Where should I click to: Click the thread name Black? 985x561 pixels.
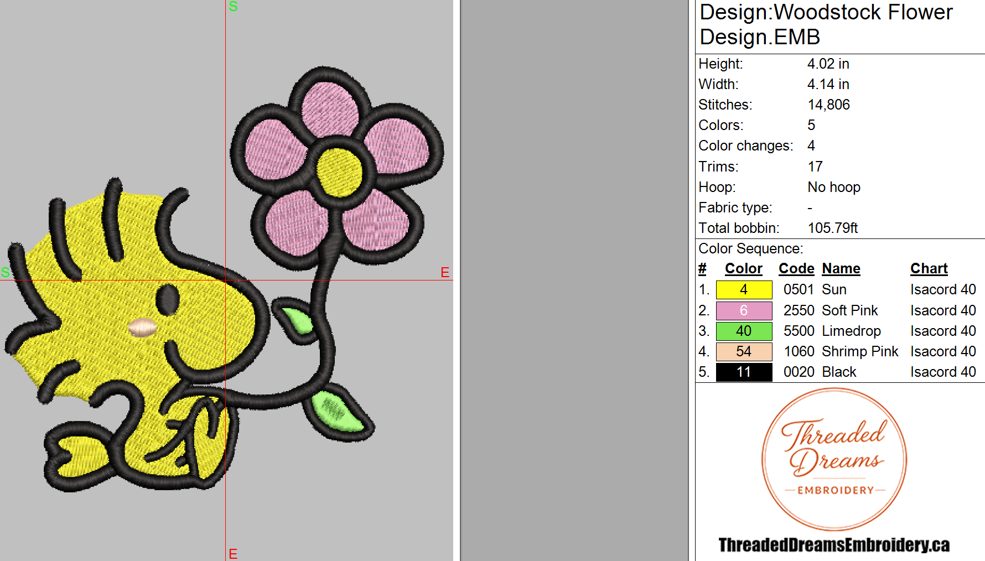[839, 372]
